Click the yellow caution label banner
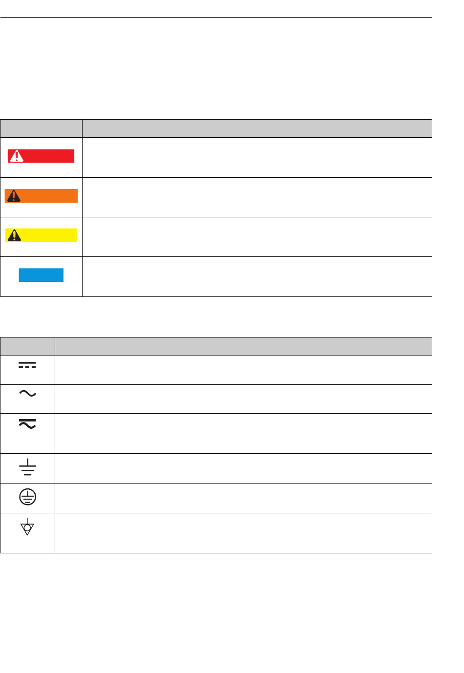464x673 pixels. pos(41,235)
